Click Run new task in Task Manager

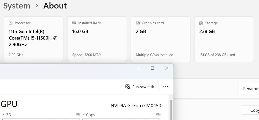tap(140, 87)
